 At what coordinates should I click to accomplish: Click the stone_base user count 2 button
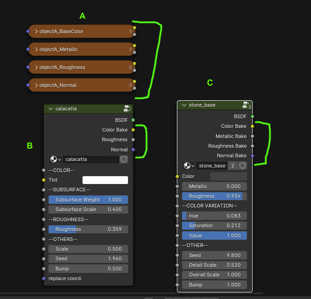[x=233, y=166]
